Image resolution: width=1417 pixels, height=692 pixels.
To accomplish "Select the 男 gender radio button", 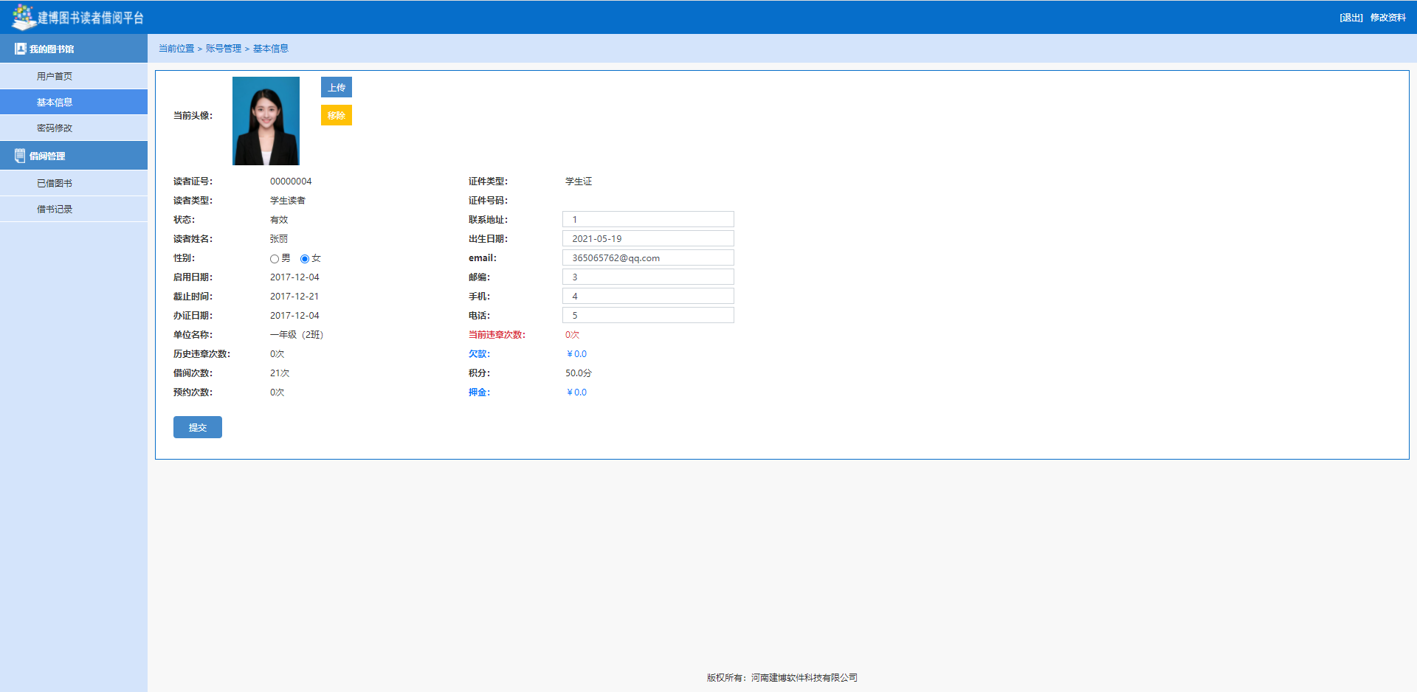I will [x=275, y=259].
